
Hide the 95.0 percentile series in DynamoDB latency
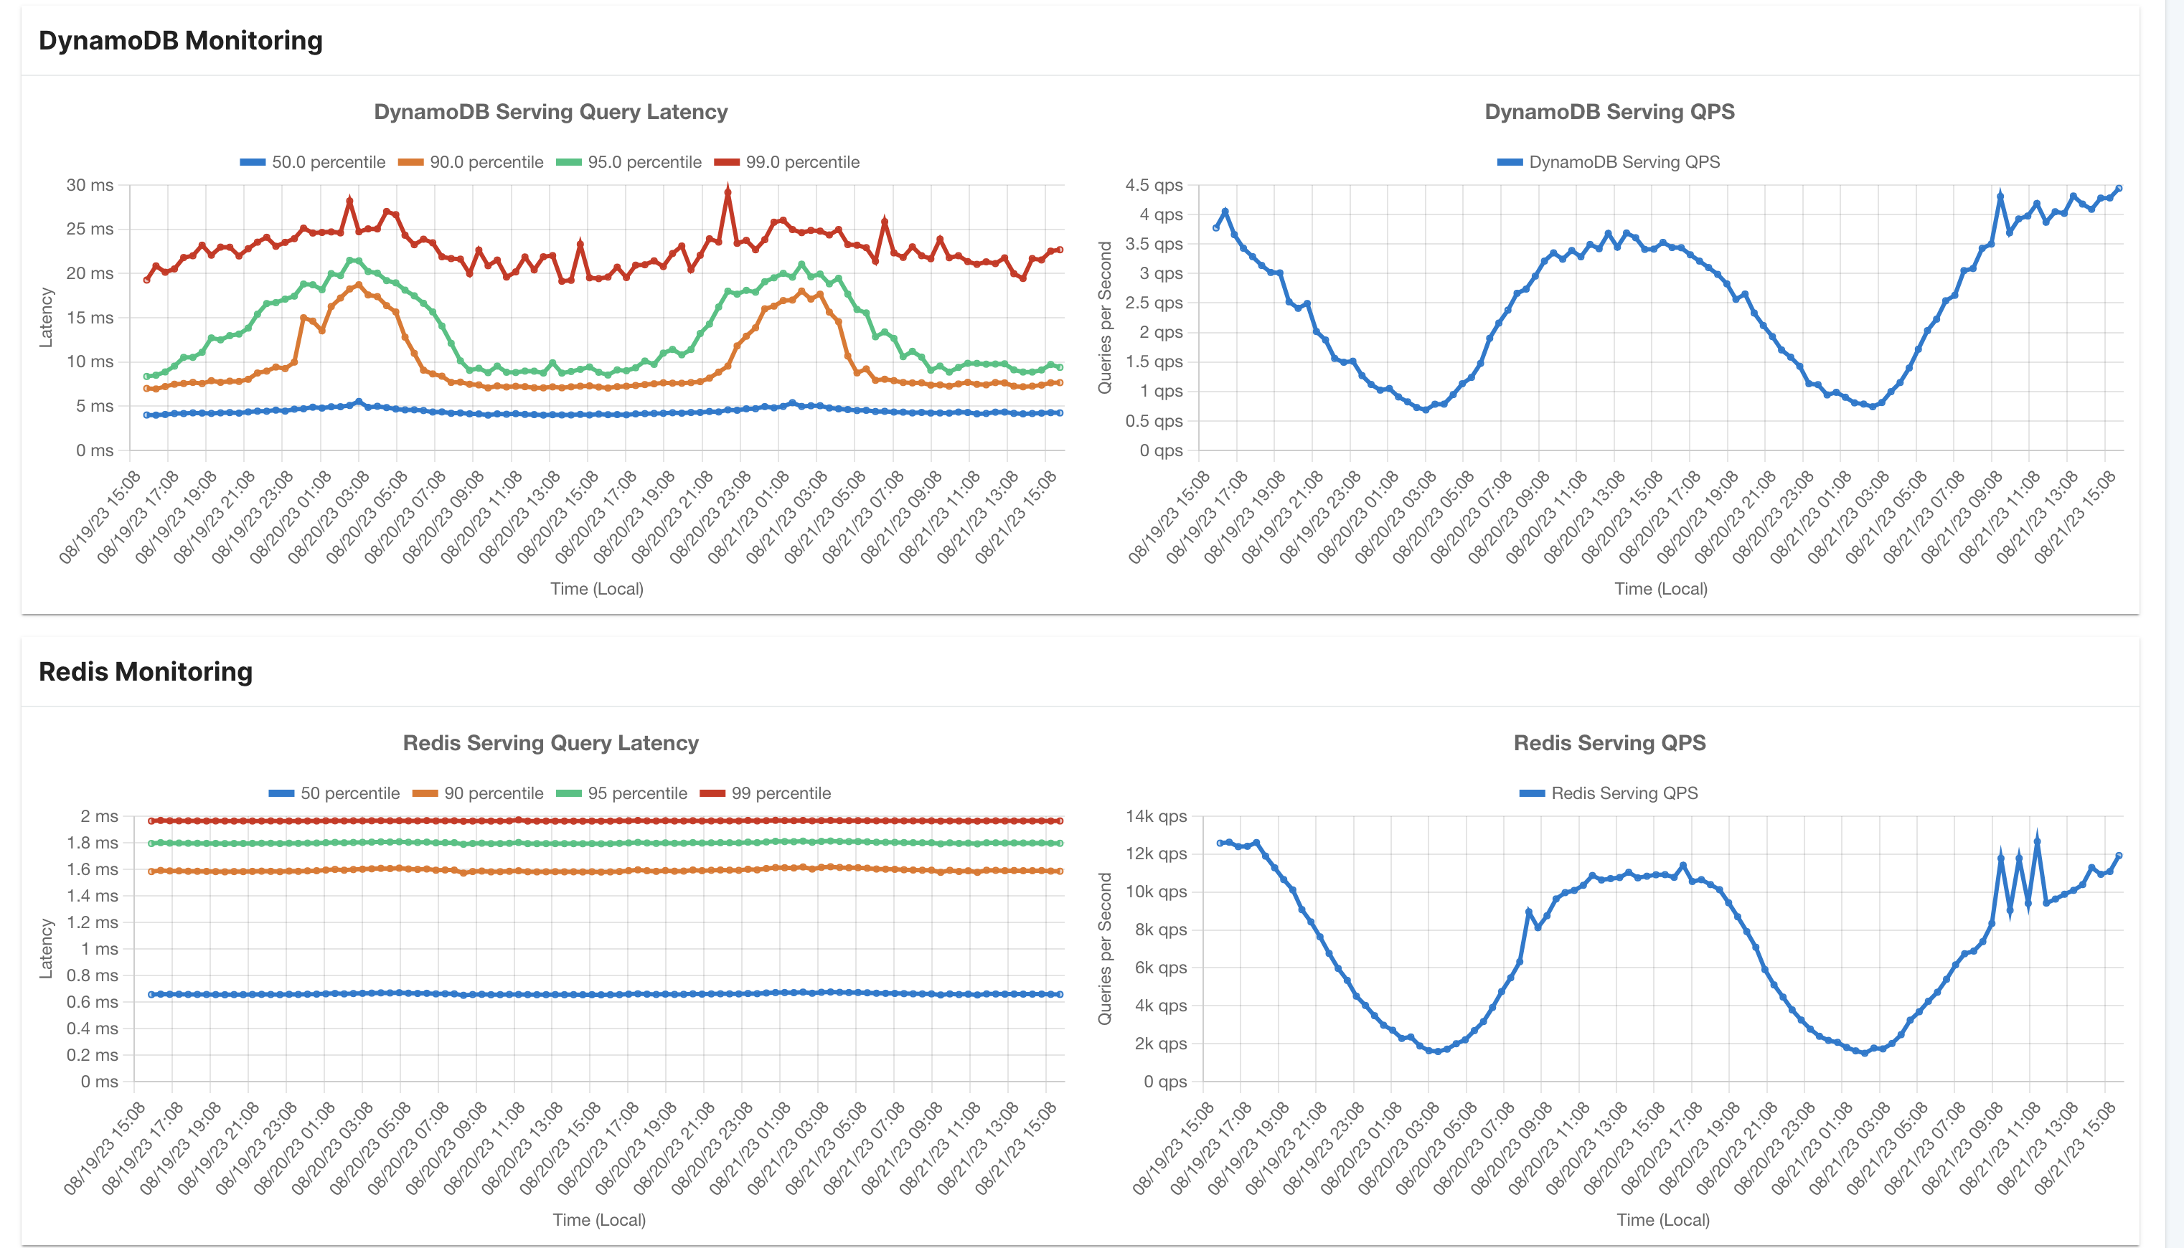[629, 162]
